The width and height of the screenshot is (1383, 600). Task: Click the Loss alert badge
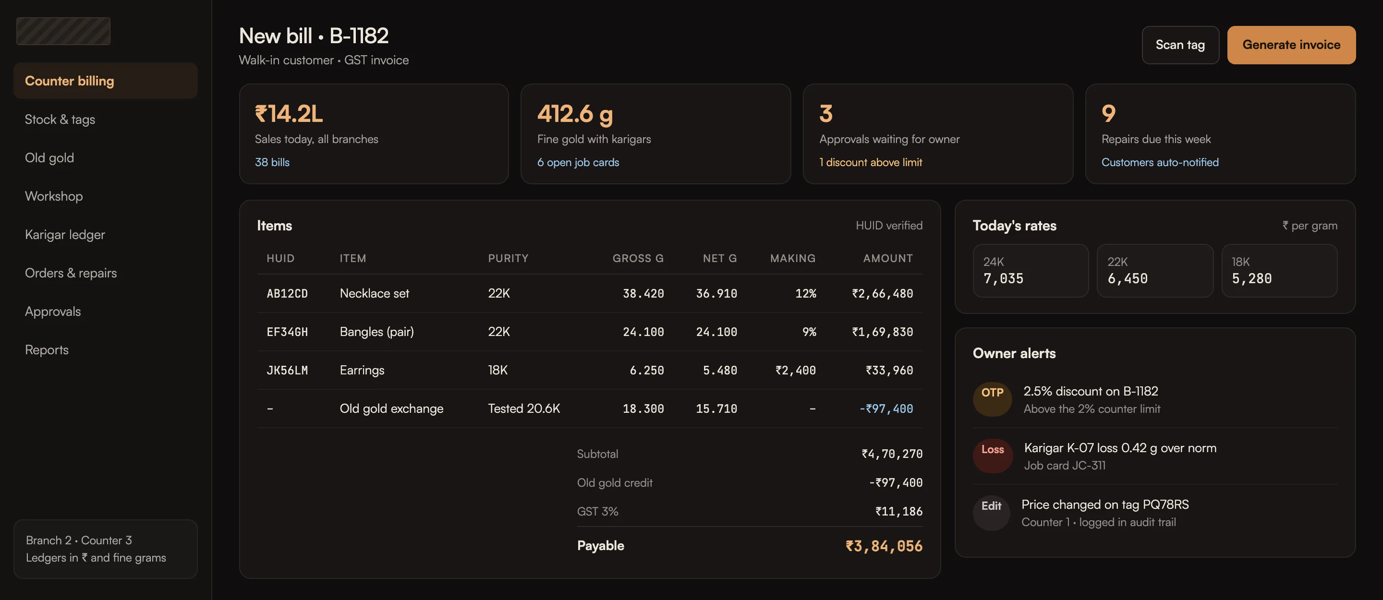point(992,456)
